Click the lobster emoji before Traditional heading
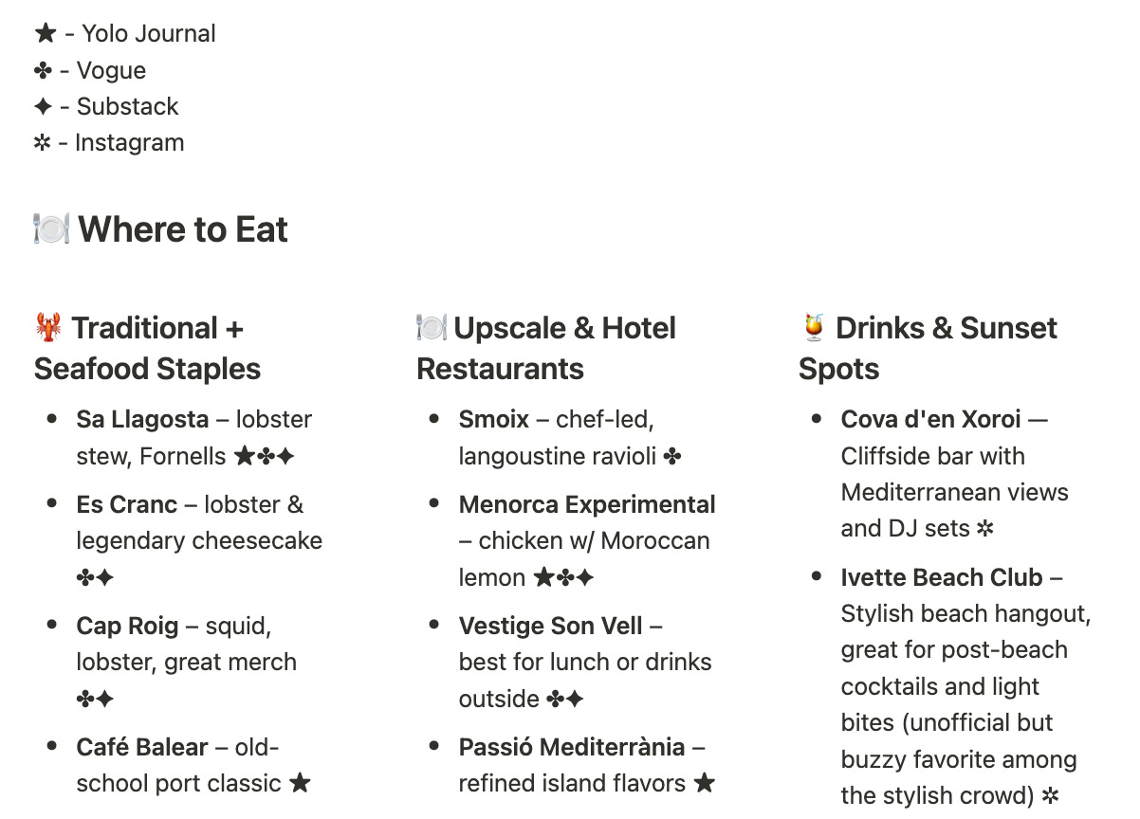The width and height of the screenshot is (1140, 819). tap(48, 328)
